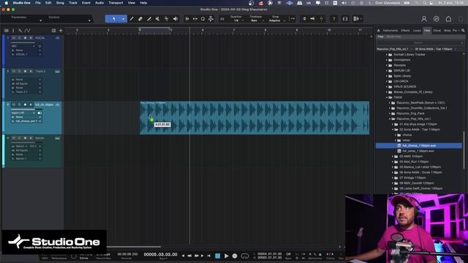Click the Stop transport button

coord(218,256)
